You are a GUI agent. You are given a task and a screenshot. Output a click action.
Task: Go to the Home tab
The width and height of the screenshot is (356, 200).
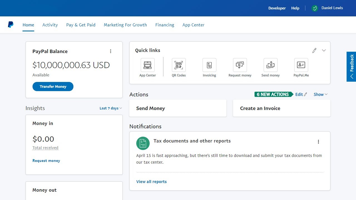[28, 25]
